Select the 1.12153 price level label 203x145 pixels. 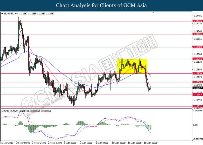point(197,95)
